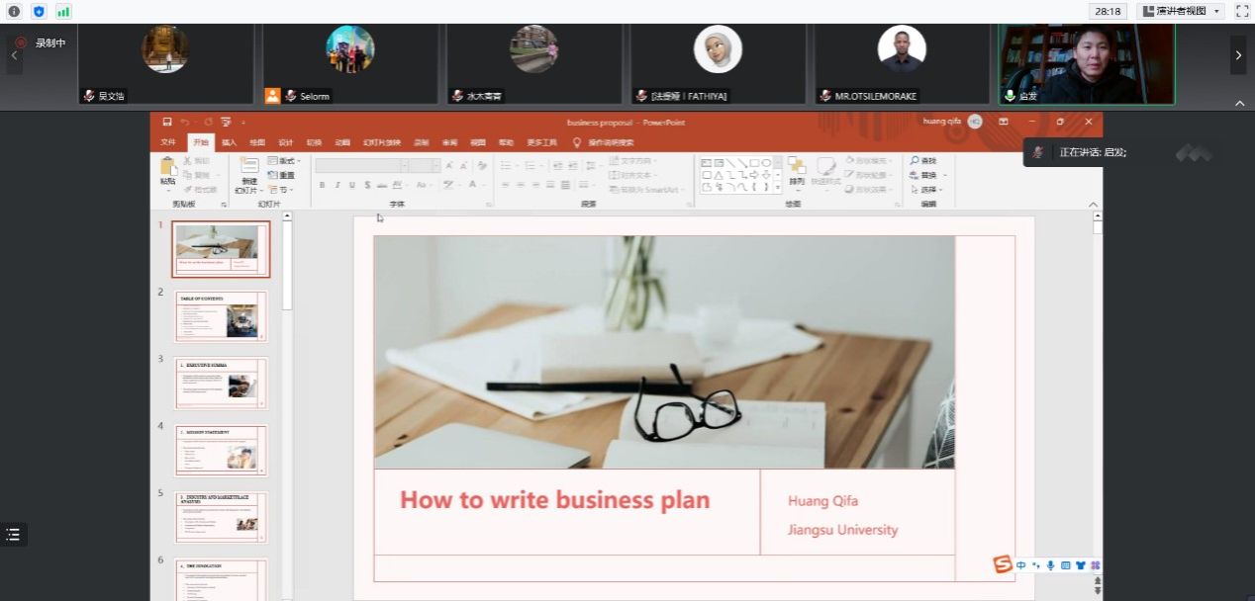The image size is (1255, 601).
Task: Open the 插入 (Insert) ribbon tab
Action: (229, 142)
